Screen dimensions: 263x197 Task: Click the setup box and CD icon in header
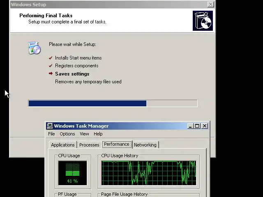pos(203,21)
